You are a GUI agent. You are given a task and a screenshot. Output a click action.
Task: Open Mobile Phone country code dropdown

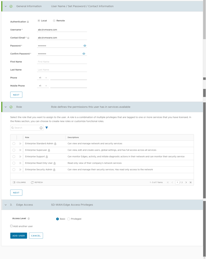tap(43, 86)
